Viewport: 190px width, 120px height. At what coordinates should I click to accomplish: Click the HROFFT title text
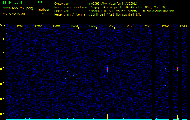pos(18,2)
